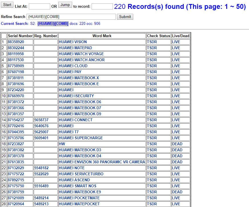The image size is (249, 207).
Task: Click DEAD link for HUAWEI MATEBOOK E9
Action: pos(177,192)
